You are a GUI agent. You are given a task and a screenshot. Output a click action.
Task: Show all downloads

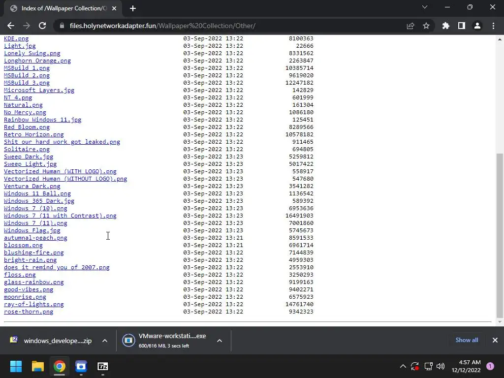tap(467, 340)
